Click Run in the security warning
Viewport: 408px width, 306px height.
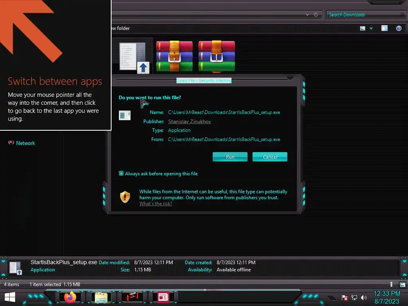coord(230,157)
